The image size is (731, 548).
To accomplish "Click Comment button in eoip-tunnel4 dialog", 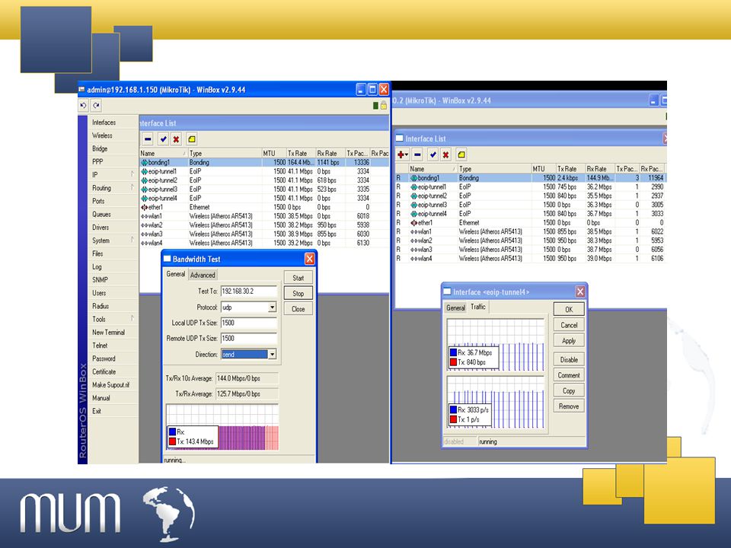I will pos(569,375).
